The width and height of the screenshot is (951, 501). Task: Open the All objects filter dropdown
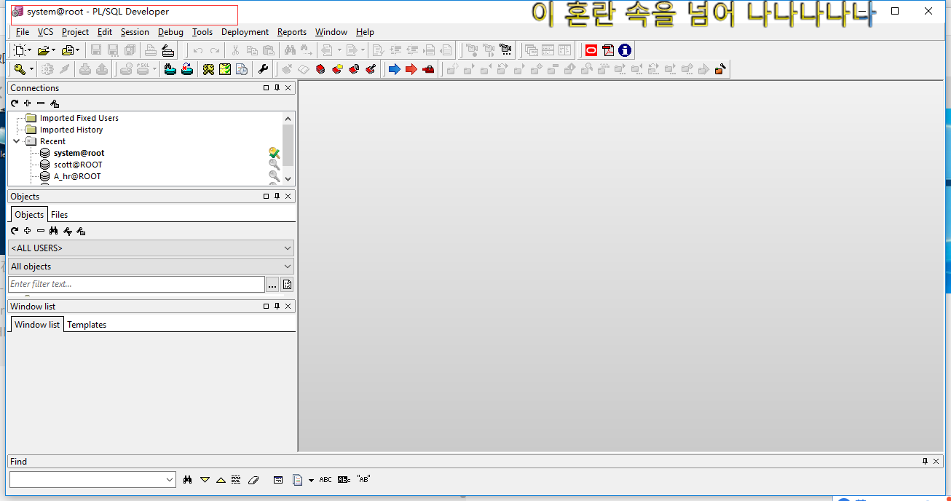288,267
